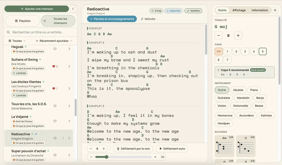Increase bottom transpose value with plus
Viewport: 282px width, 165px height.
coord(103,149)
